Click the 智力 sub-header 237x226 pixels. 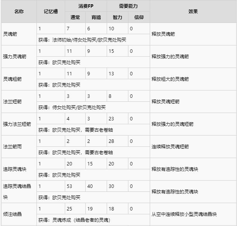(118, 17)
